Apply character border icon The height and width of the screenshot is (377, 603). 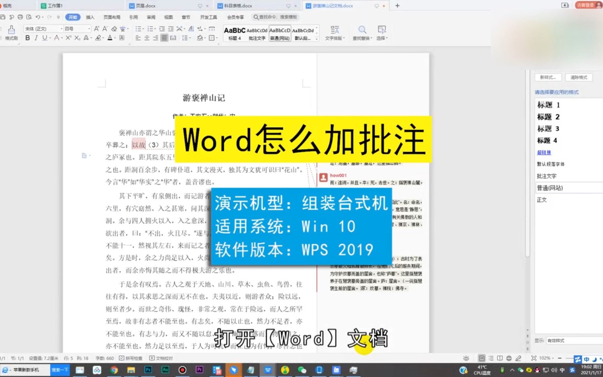coord(122,38)
